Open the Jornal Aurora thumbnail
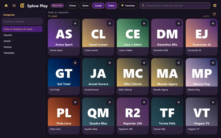The width and height of the screenshot is (221, 138). [98, 72]
